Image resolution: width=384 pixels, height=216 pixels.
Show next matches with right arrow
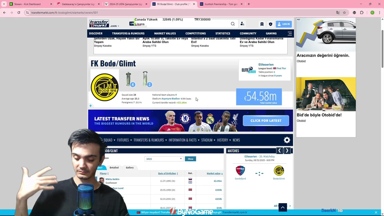(287, 151)
